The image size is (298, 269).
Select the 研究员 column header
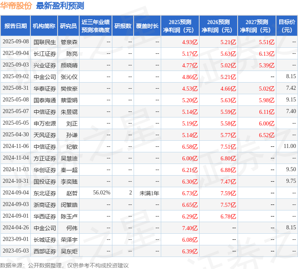tap(68, 26)
